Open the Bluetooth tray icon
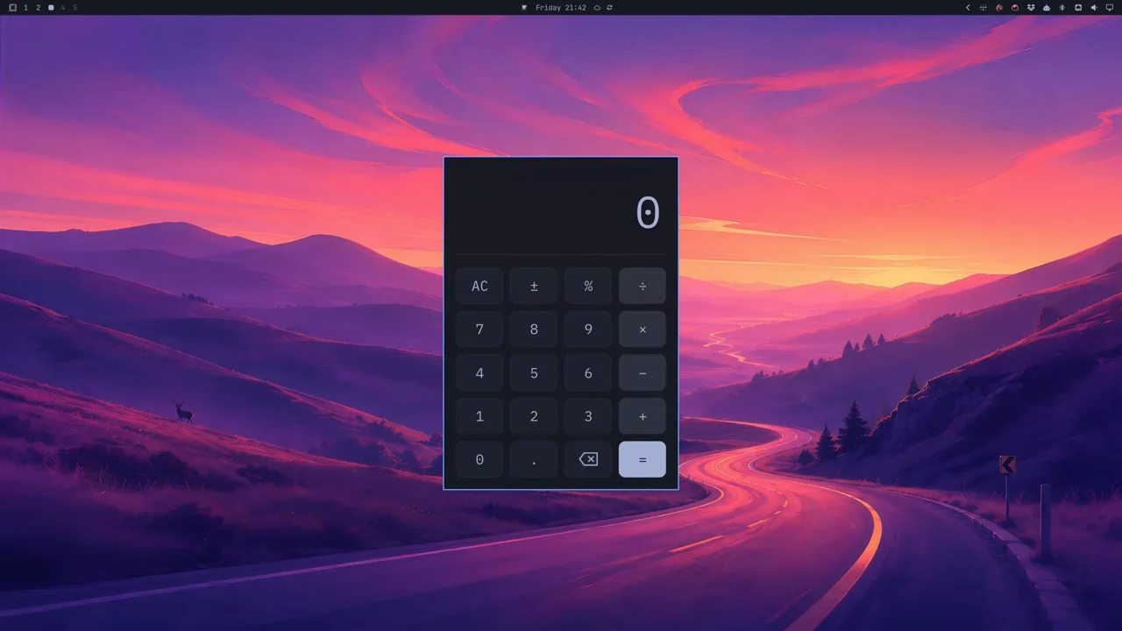1122x631 pixels. [x=1062, y=7]
